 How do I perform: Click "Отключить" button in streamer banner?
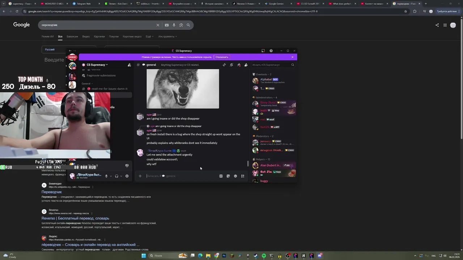[x=222, y=57]
